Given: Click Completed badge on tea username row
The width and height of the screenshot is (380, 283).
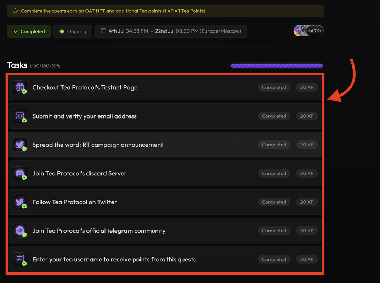Looking at the screenshot, I should click(x=274, y=259).
